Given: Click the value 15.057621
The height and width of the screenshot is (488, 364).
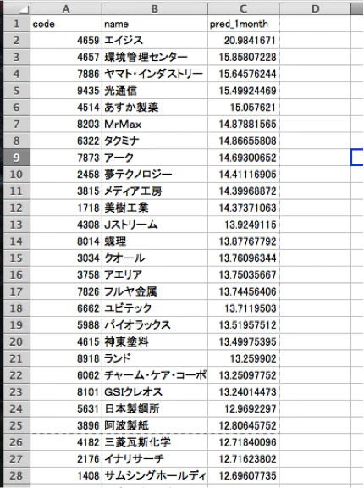Looking at the screenshot, I should coord(244,108).
